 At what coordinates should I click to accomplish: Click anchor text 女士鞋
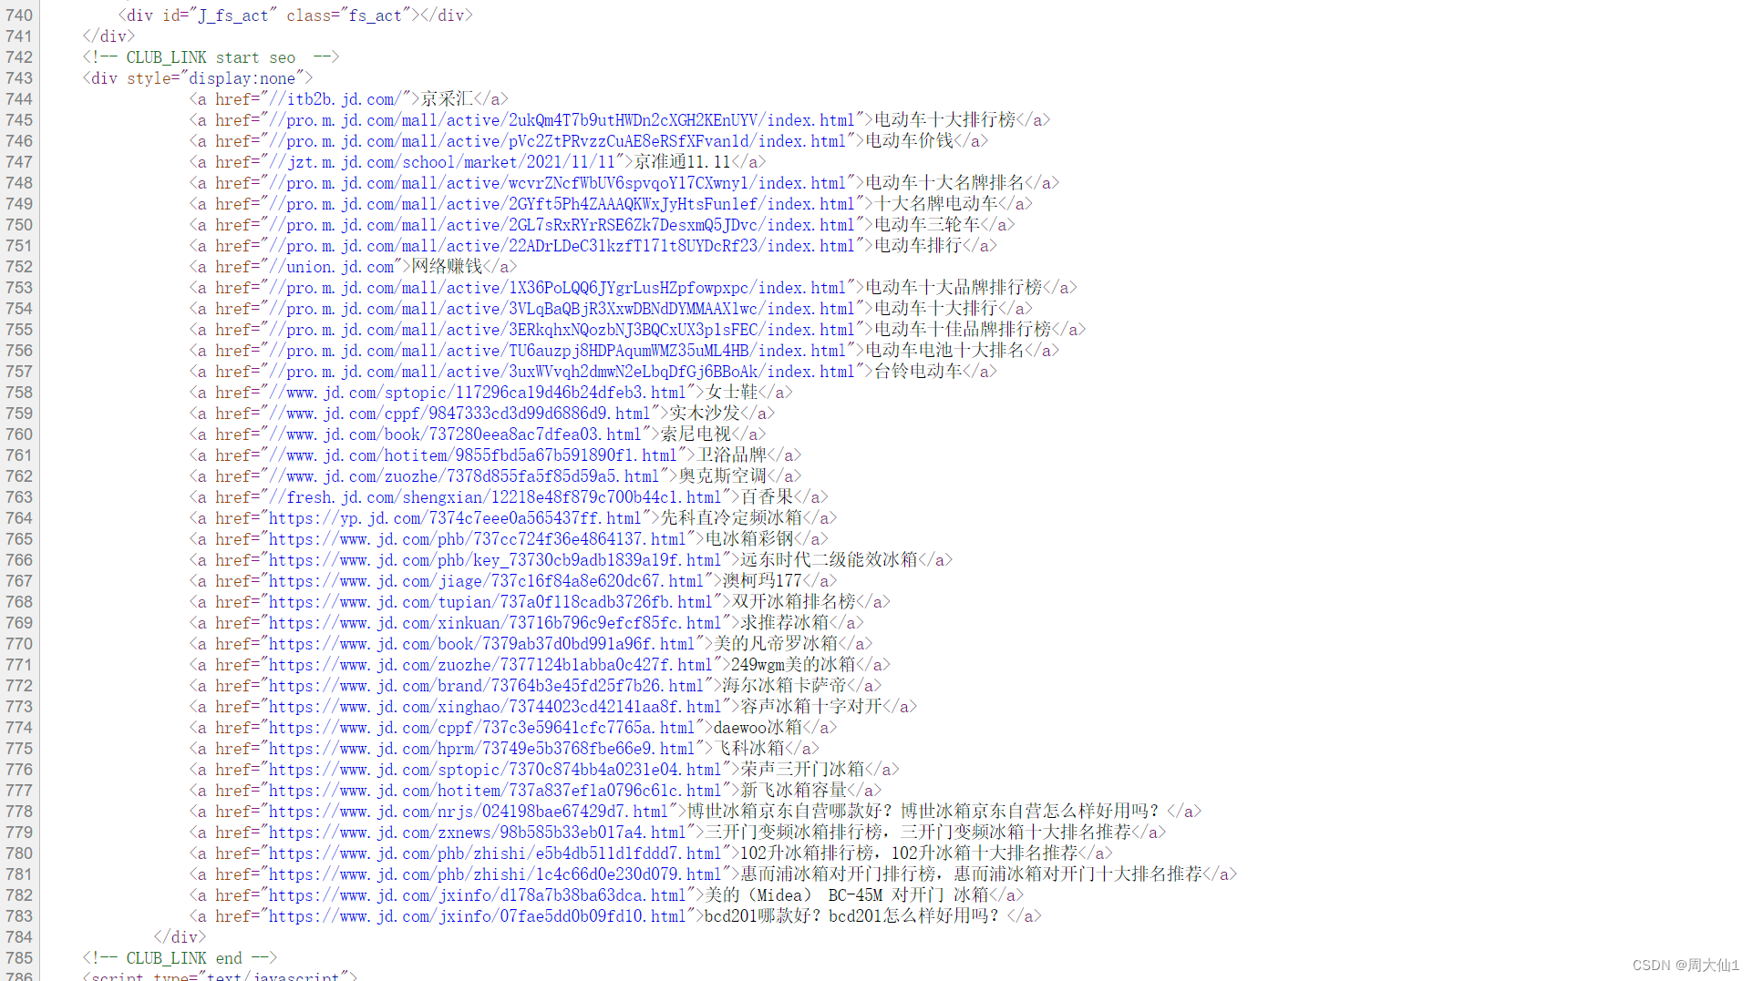pos(732,393)
